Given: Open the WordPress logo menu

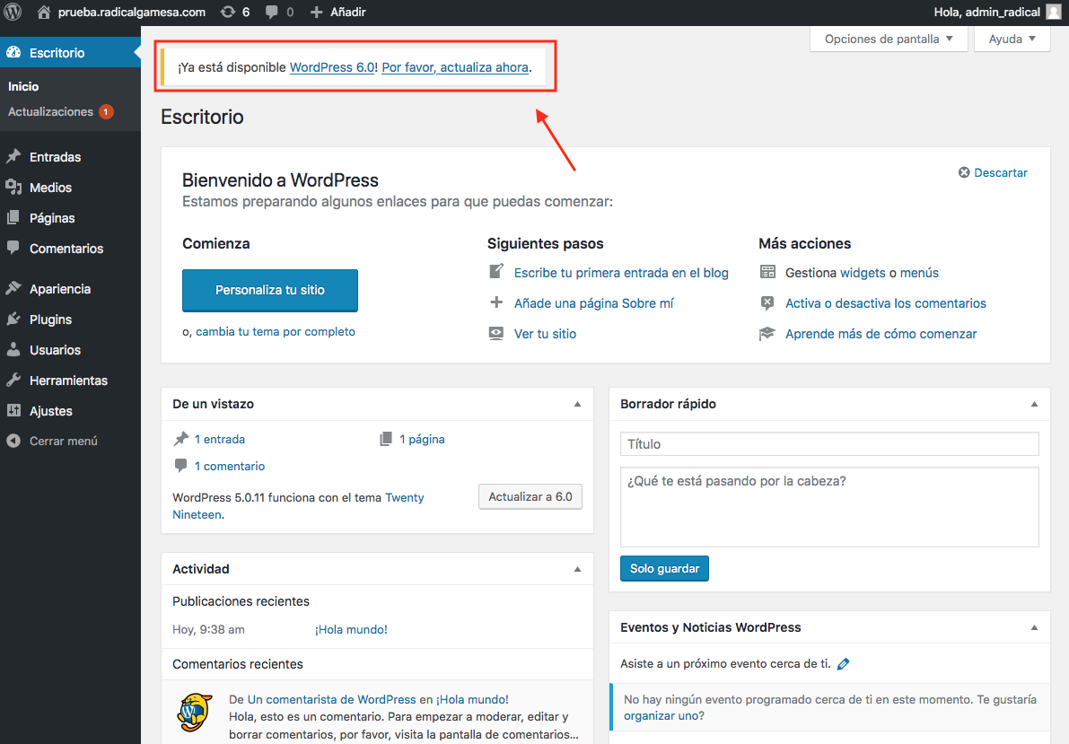Looking at the screenshot, I should point(13,12).
